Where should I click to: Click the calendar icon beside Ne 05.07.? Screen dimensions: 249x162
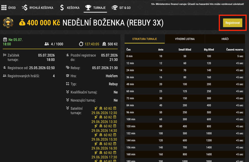coord(5,39)
